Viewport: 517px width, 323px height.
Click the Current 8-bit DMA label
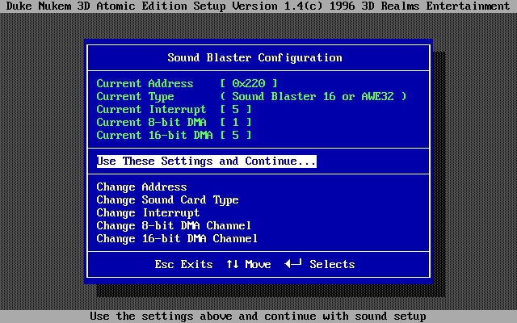(x=151, y=122)
